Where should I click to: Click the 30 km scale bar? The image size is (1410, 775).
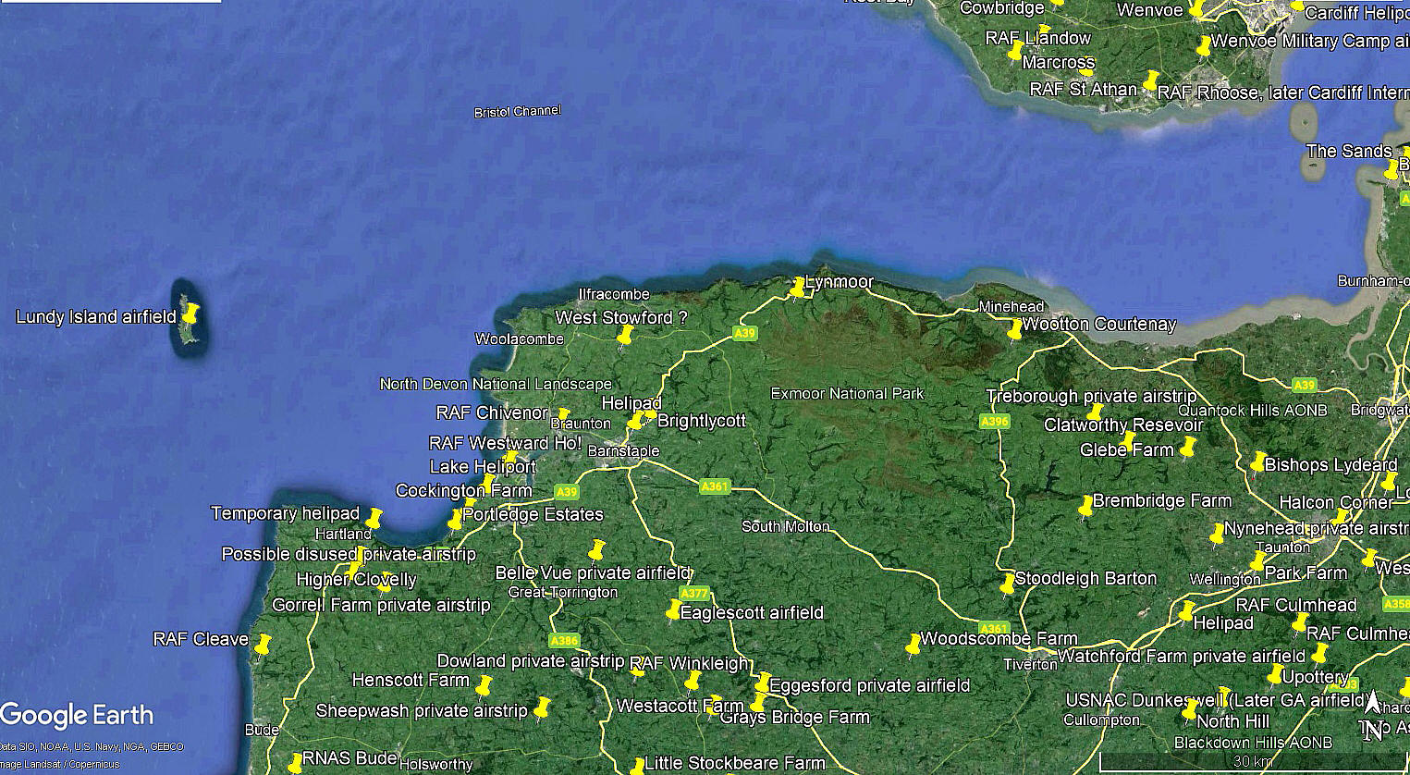coord(1253,762)
